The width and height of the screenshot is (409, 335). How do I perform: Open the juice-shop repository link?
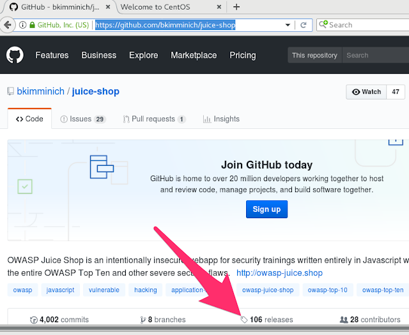(x=95, y=91)
